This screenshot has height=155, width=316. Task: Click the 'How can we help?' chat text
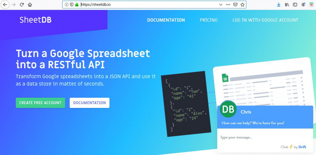[253, 123]
